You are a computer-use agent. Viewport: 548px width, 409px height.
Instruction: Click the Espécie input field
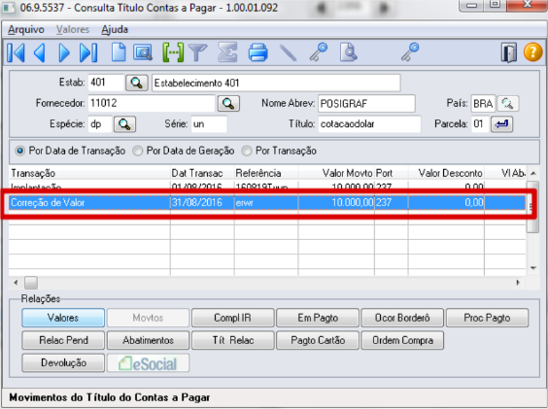[100, 124]
